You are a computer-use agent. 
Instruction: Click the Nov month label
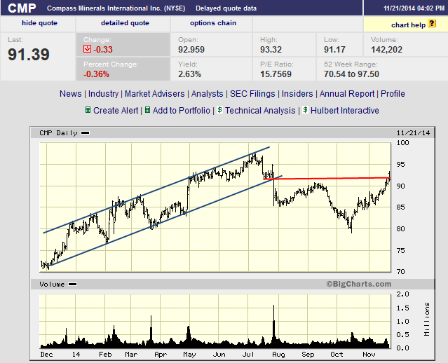point(369,355)
